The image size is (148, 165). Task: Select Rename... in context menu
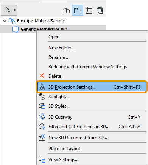tap(58, 57)
